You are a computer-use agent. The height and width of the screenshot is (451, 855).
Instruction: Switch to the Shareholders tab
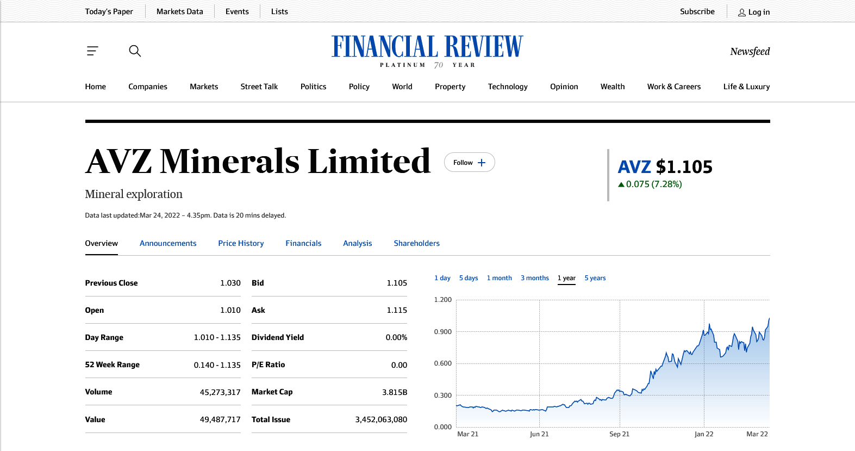[417, 243]
